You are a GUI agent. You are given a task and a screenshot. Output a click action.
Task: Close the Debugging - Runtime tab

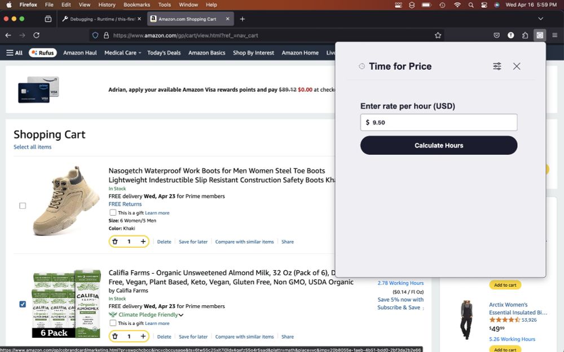[139, 19]
